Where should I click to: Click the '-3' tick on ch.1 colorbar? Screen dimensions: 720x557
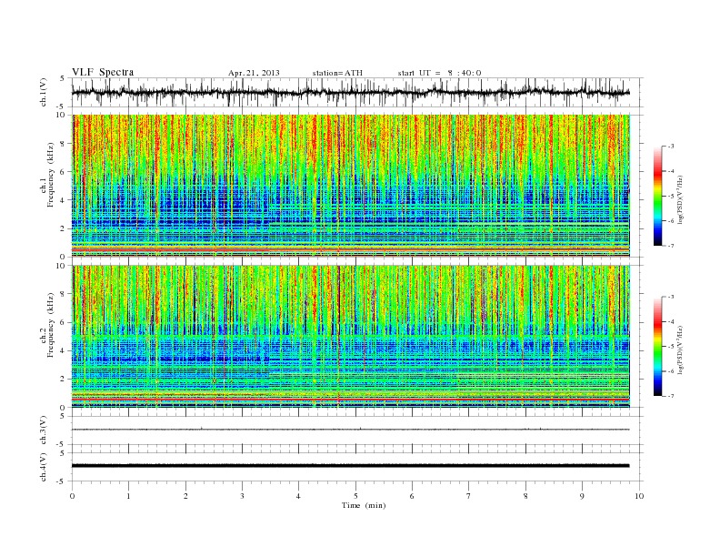[671, 147]
